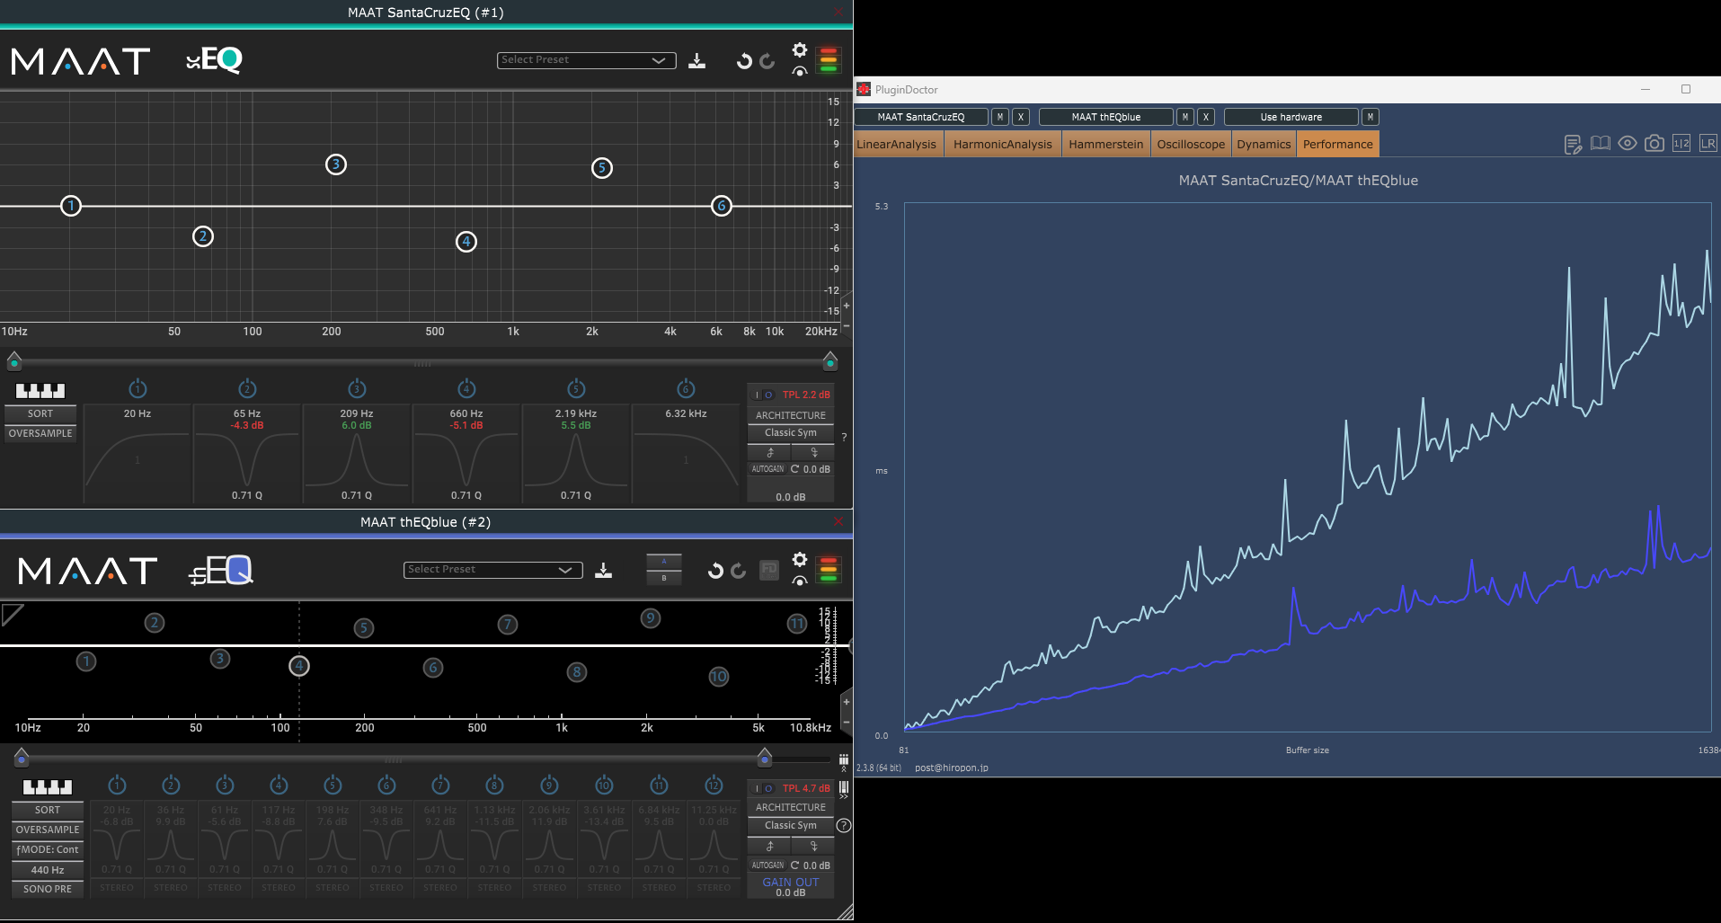
Task: Click SORT button in SantaCruzEQ
Action: point(40,413)
